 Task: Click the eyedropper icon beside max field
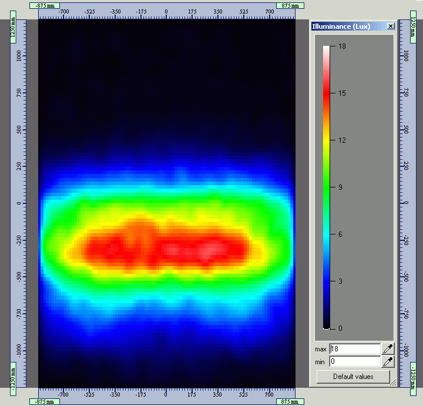pos(388,349)
